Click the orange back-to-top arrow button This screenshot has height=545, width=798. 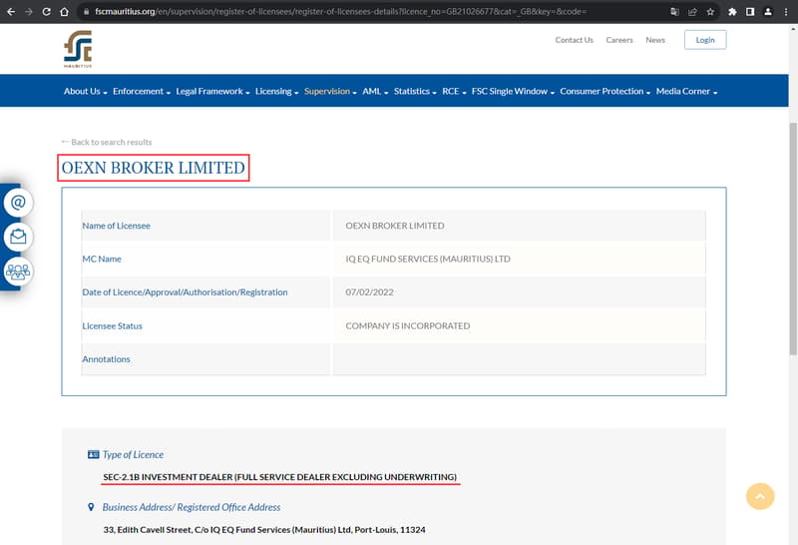pyautogui.click(x=760, y=496)
